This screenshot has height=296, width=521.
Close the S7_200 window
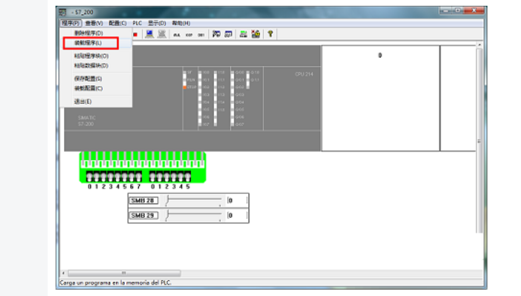(x=474, y=10)
